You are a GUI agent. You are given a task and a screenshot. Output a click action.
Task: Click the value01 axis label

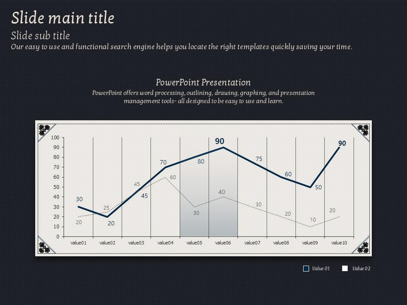coord(78,243)
